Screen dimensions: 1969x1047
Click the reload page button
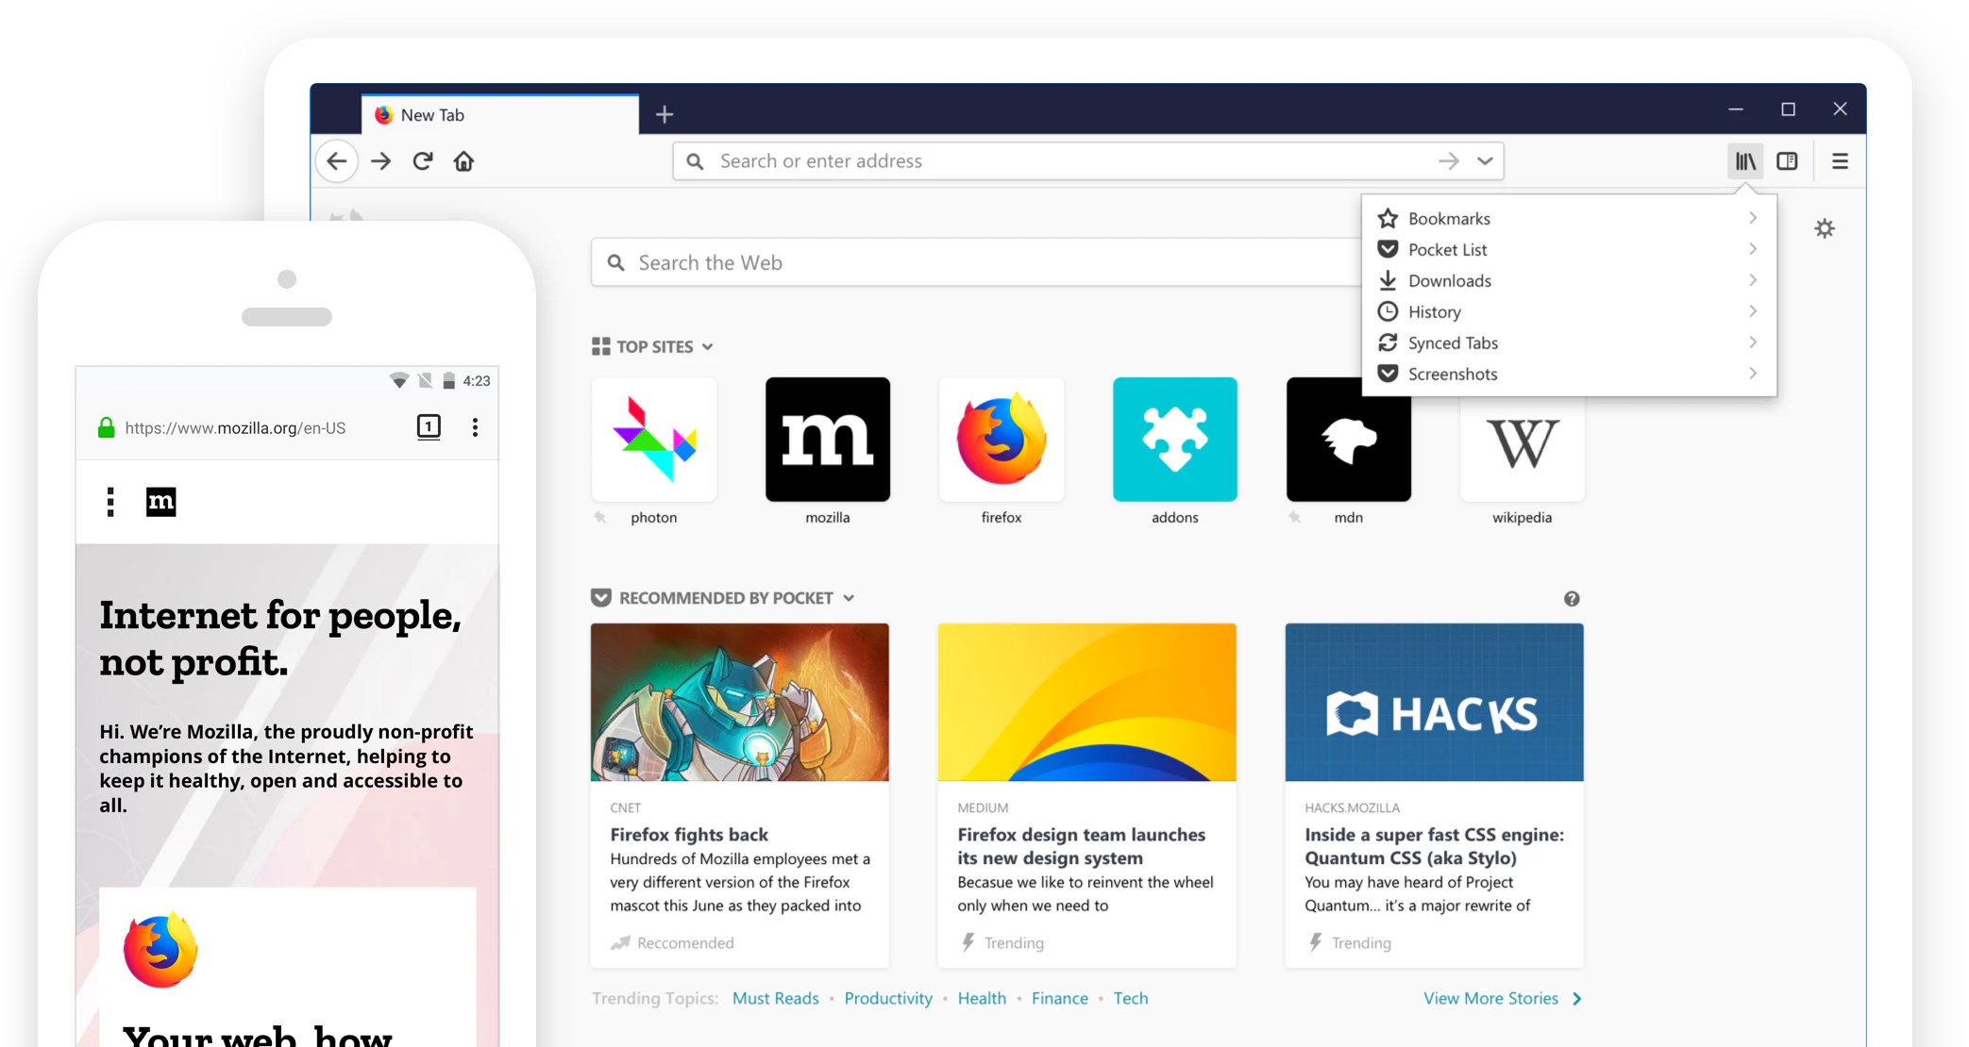(x=423, y=161)
